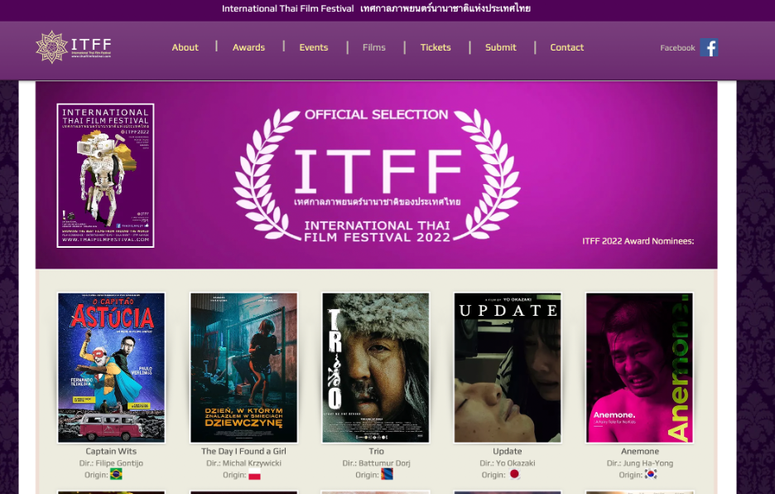
Task: Open the Facebook icon link
Action: (x=709, y=47)
